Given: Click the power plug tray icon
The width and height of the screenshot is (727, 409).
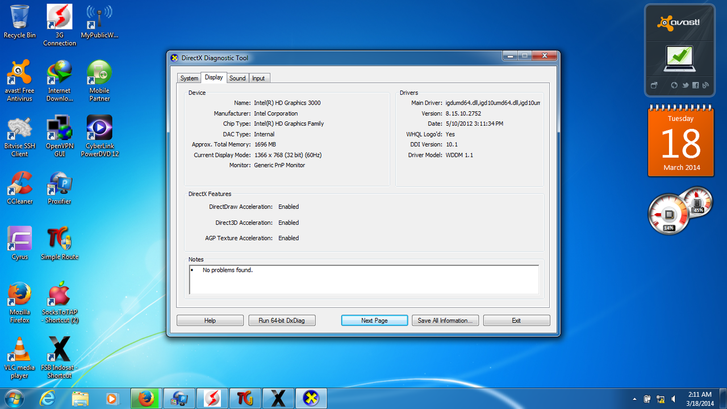Looking at the screenshot, I should [647, 399].
